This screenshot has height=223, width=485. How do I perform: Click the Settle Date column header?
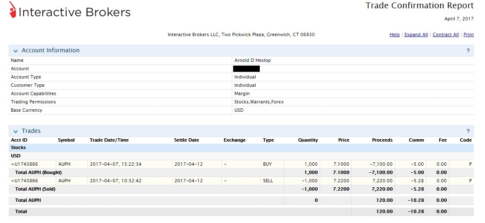tap(187, 140)
